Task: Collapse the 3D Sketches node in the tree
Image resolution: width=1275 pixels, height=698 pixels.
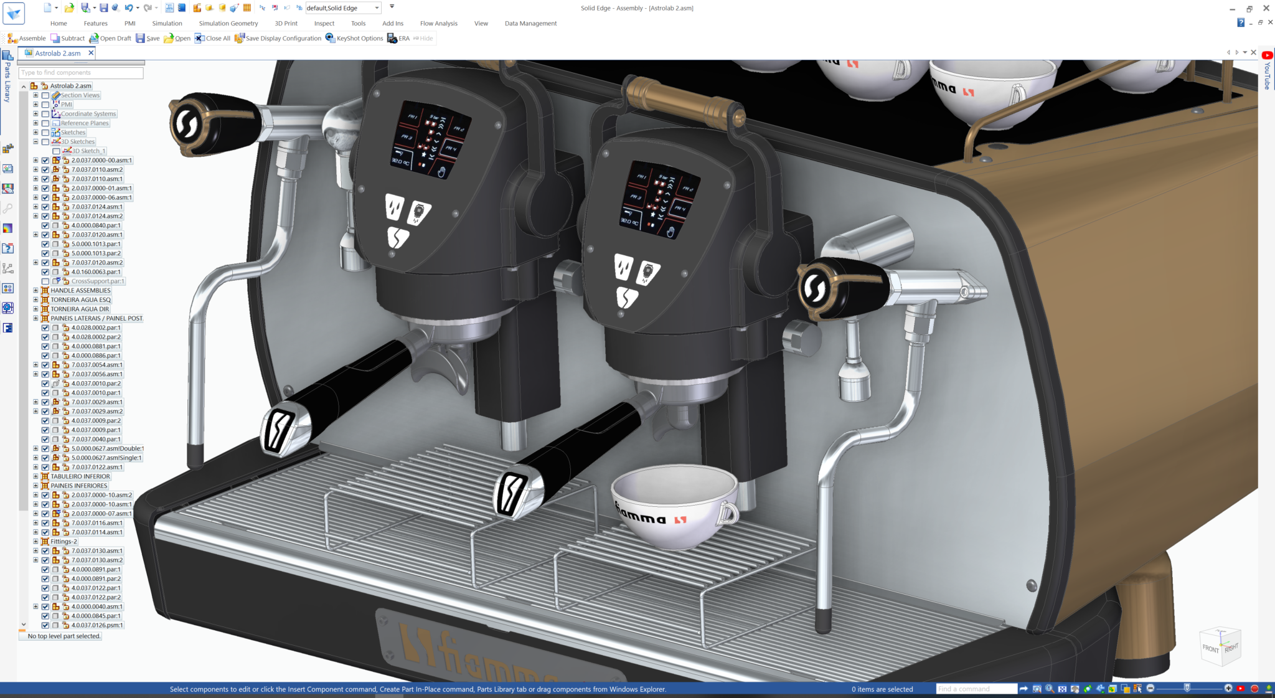Action: (x=35, y=141)
